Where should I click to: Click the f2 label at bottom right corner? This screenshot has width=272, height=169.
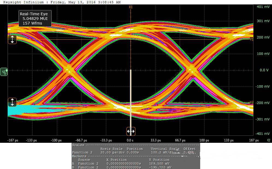(268, 140)
